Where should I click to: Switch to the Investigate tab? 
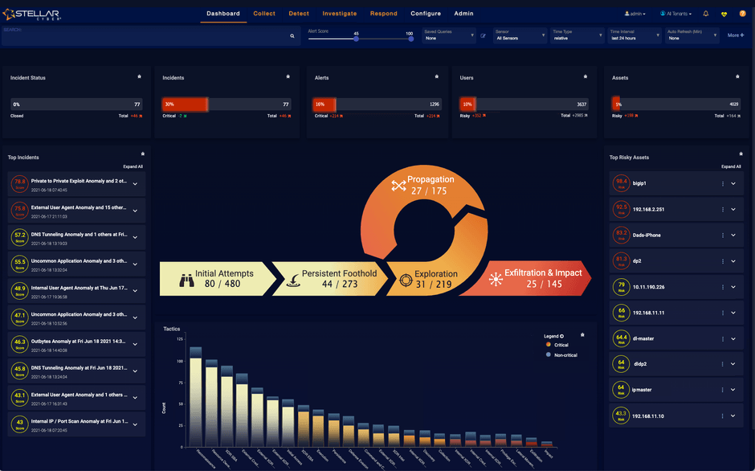pos(339,14)
